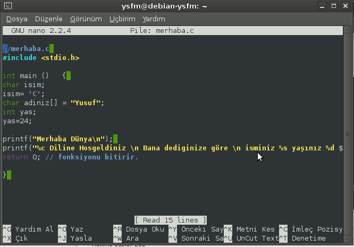The width and height of the screenshot is (354, 247).
Task: Click the ^K Metni Kes shortcut
Action: 249,229
